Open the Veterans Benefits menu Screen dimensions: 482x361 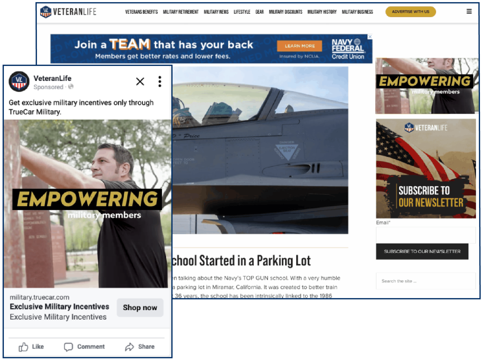click(141, 12)
